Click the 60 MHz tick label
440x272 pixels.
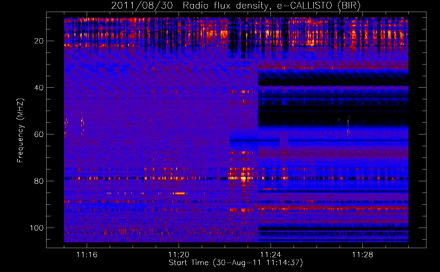(39, 134)
